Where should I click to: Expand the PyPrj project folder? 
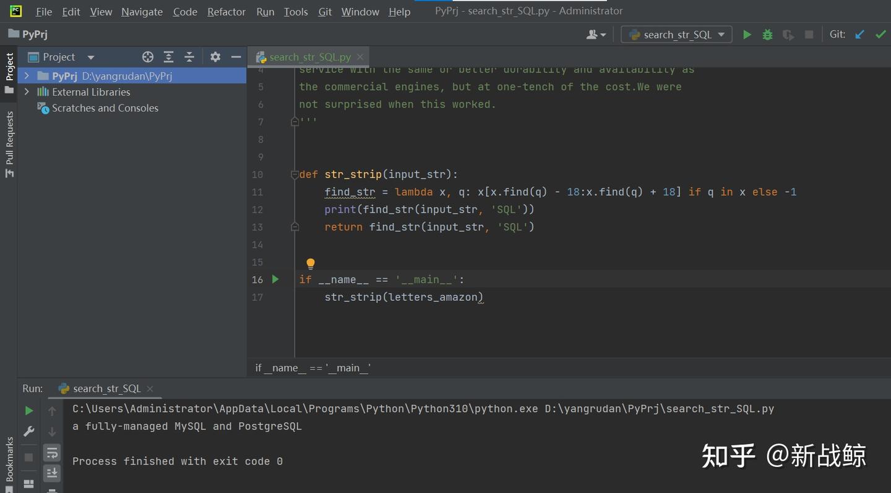pyautogui.click(x=27, y=76)
